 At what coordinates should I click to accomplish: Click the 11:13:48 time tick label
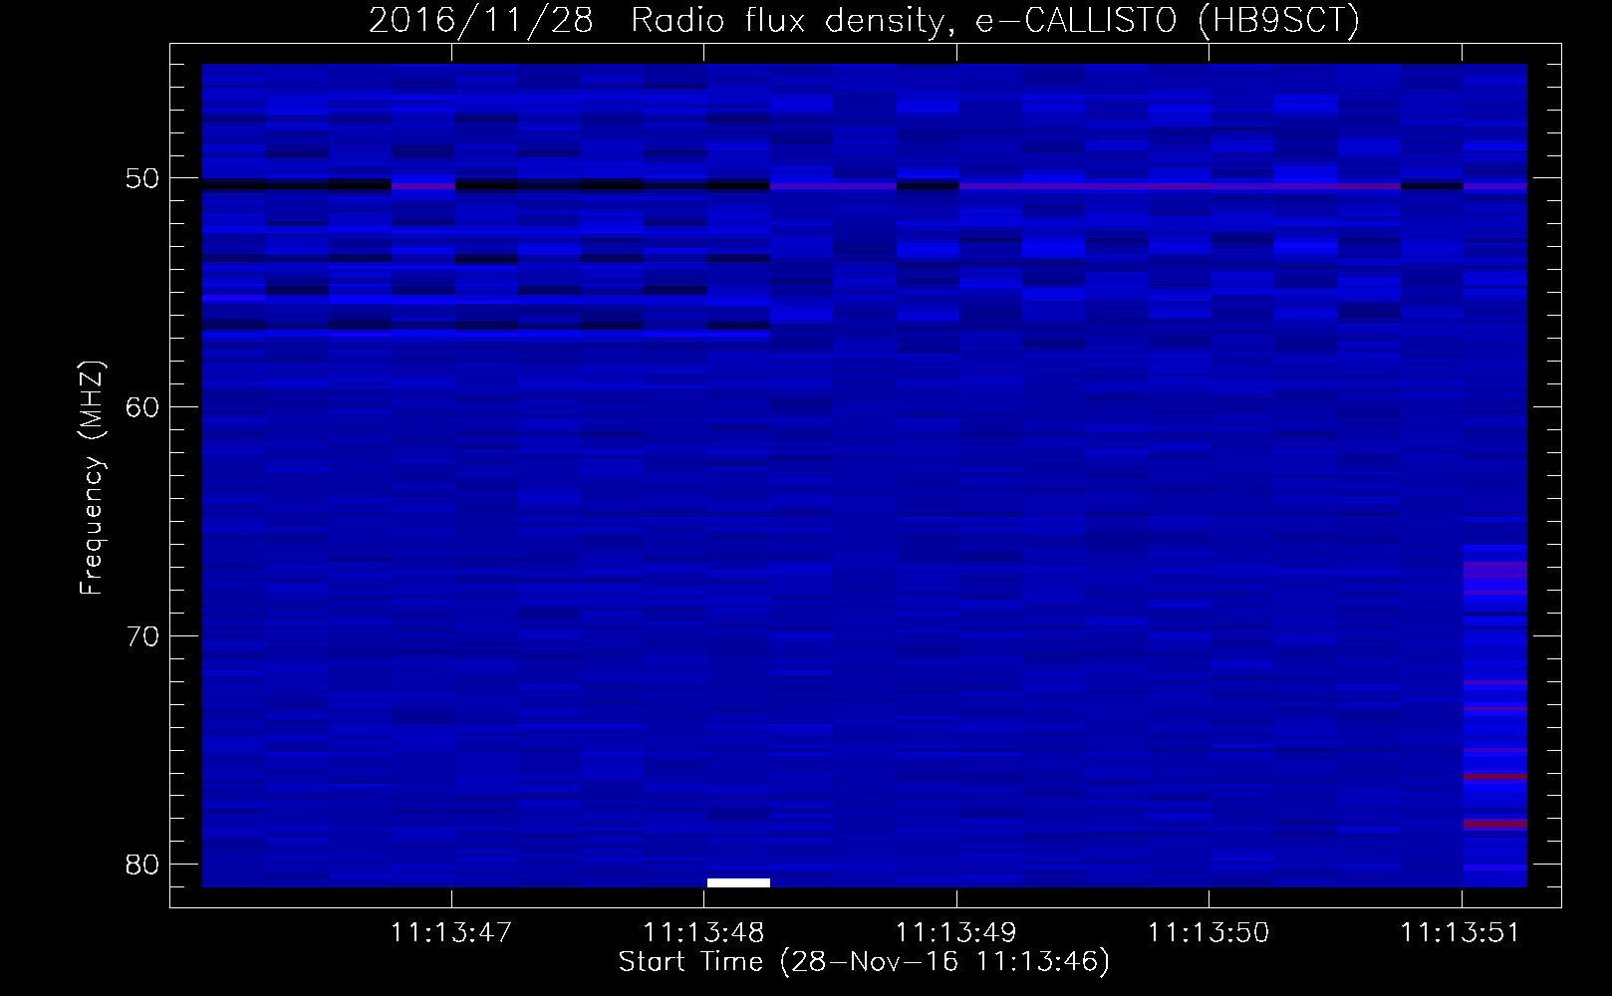click(703, 933)
